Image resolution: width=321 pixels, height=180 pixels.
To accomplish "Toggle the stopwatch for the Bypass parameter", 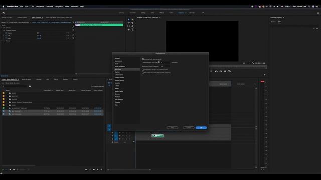I will [6, 33].
